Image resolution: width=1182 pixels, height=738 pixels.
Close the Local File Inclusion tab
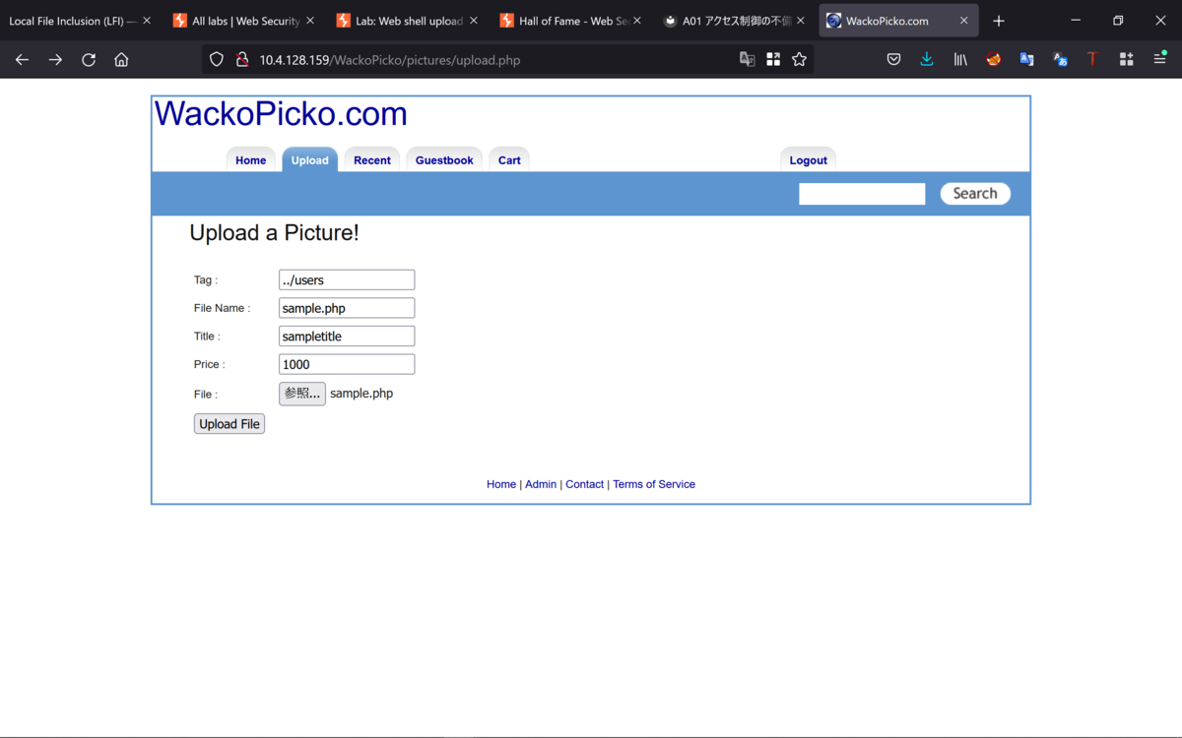pos(147,21)
